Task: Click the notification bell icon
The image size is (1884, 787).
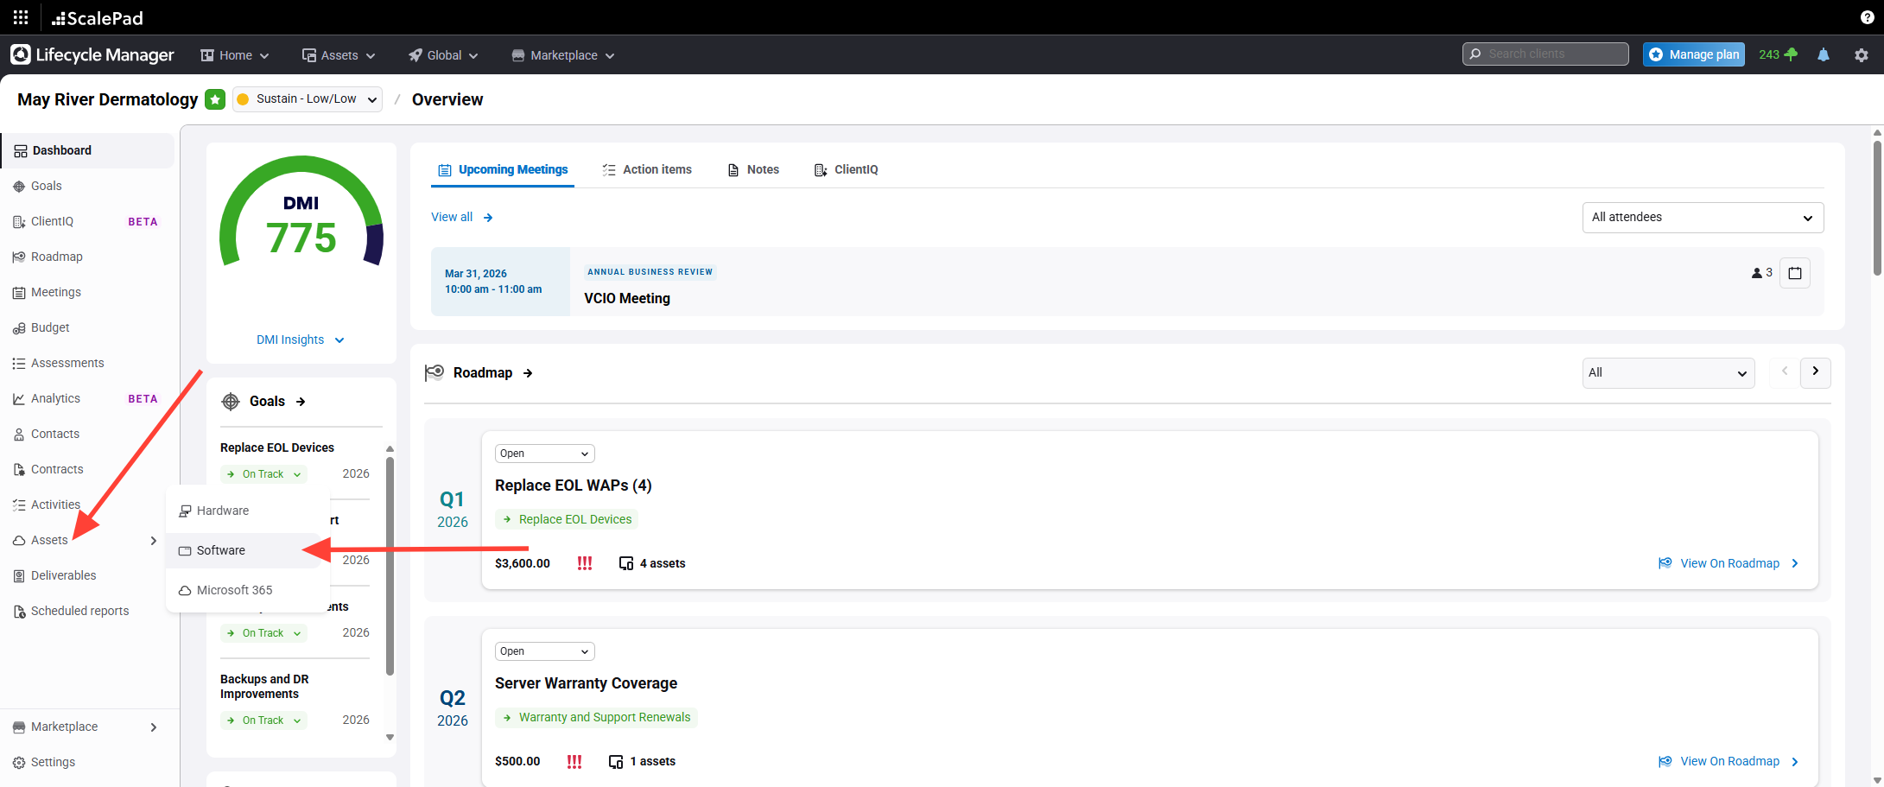Action: (x=1823, y=54)
